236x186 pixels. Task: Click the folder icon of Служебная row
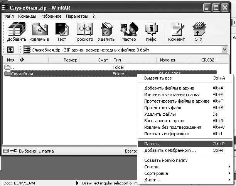coord(7,74)
